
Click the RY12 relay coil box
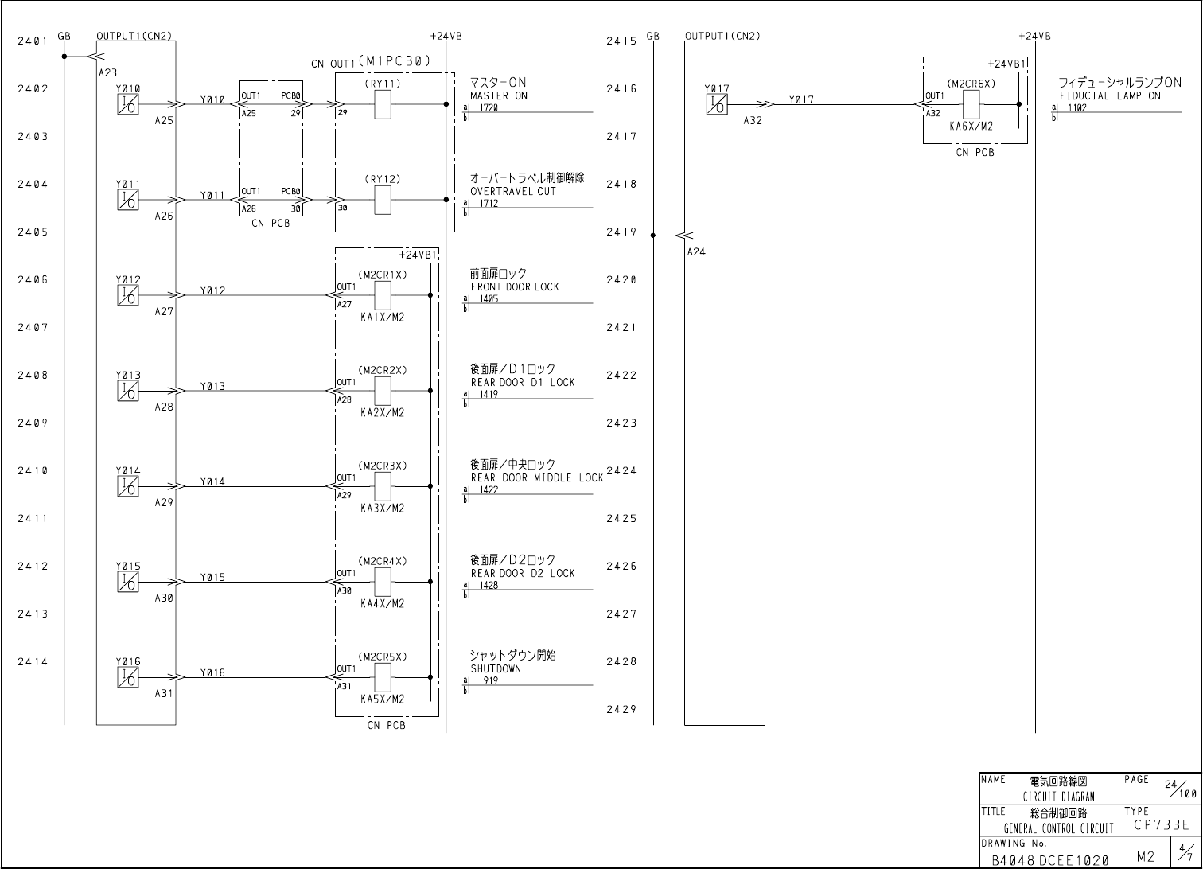point(383,200)
